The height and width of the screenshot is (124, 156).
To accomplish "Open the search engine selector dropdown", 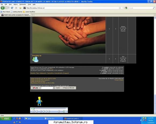I will [x=126, y=8].
